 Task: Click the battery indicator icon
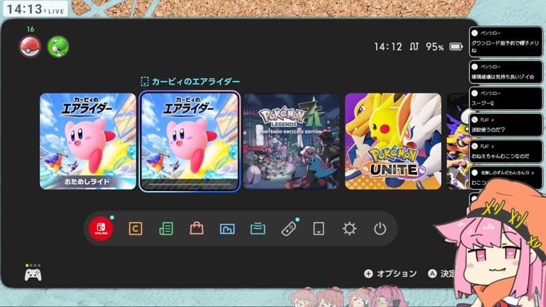tap(456, 46)
